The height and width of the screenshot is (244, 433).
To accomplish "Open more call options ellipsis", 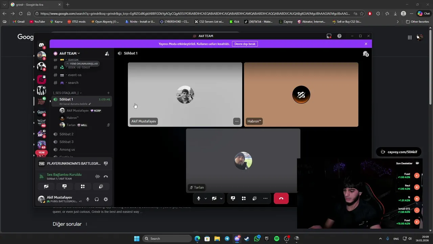I will pyautogui.click(x=265, y=198).
